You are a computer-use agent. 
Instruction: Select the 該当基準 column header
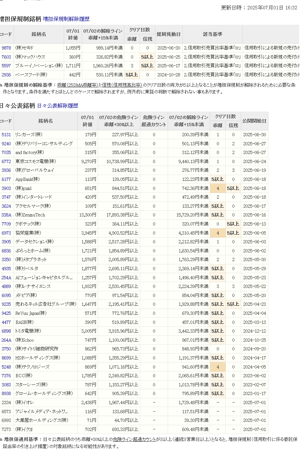click(x=212, y=34)
